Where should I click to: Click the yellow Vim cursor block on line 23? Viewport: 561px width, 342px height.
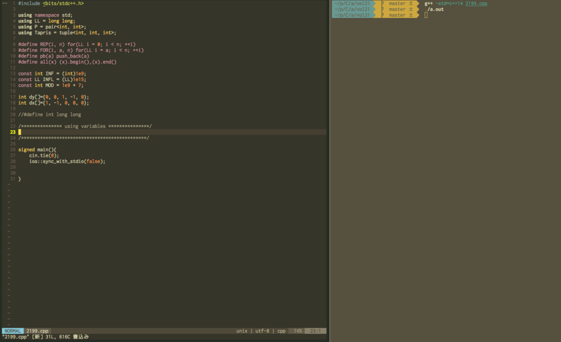(20, 132)
